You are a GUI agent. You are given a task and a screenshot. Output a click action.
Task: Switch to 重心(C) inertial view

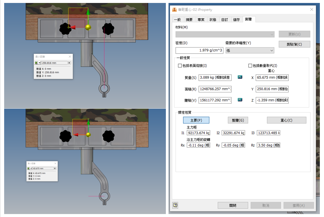tap(286, 120)
